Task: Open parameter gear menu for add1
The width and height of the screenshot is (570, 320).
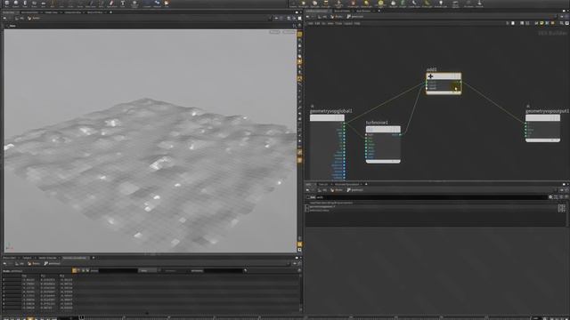Action: click(550, 197)
